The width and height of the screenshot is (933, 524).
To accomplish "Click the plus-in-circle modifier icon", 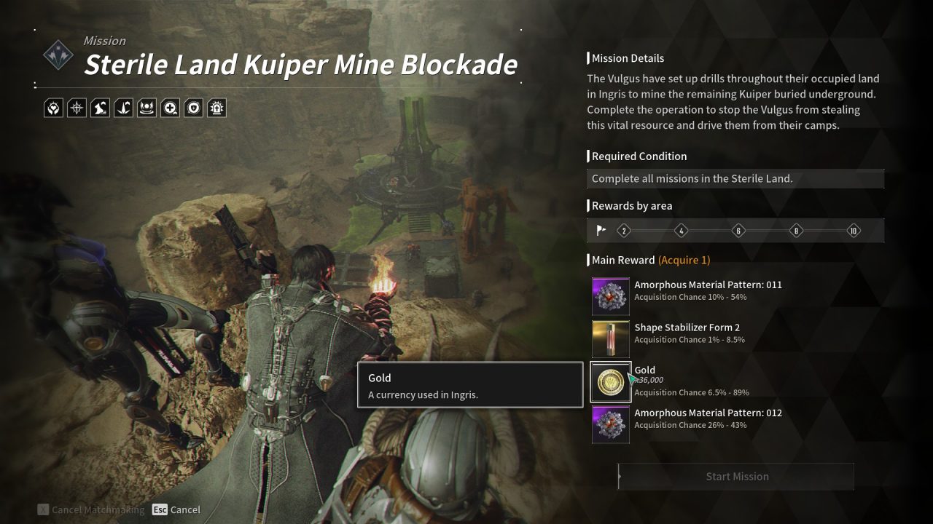I will pos(170,108).
